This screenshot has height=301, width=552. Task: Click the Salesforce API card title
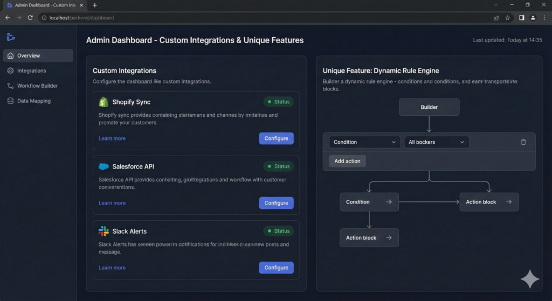pyautogui.click(x=133, y=167)
